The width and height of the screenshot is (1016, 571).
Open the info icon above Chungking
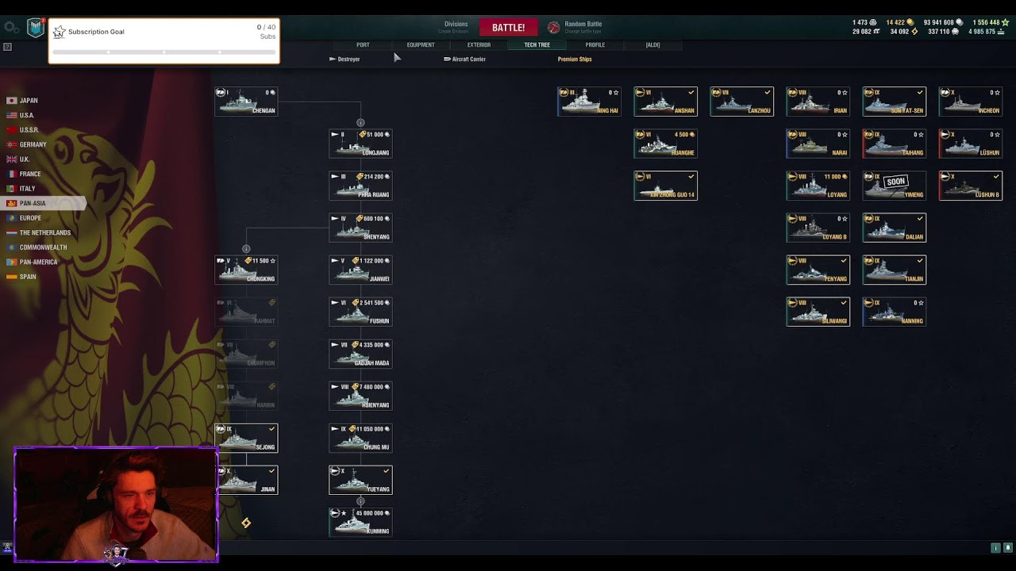[246, 249]
